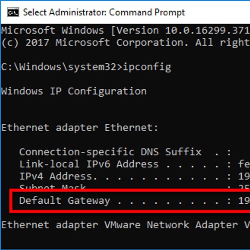Click the Subnet Mask label
This screenshot has height=250, width=250.
click(x=52, y=186)
